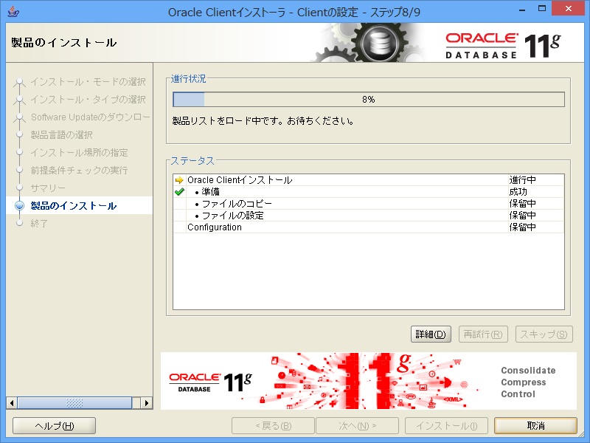
Task: Click the 8% installation progress bar
Action: (x=368, y=100)
